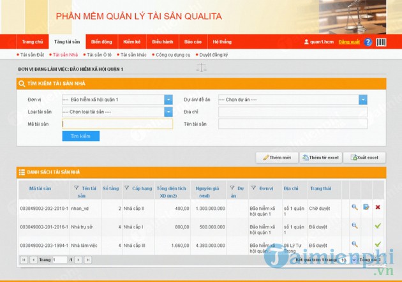This screenshot has height=282, width=402.
Task: Go to Tài sản Đất submenu
Action: pyautogui.click(x=32, y=55)
